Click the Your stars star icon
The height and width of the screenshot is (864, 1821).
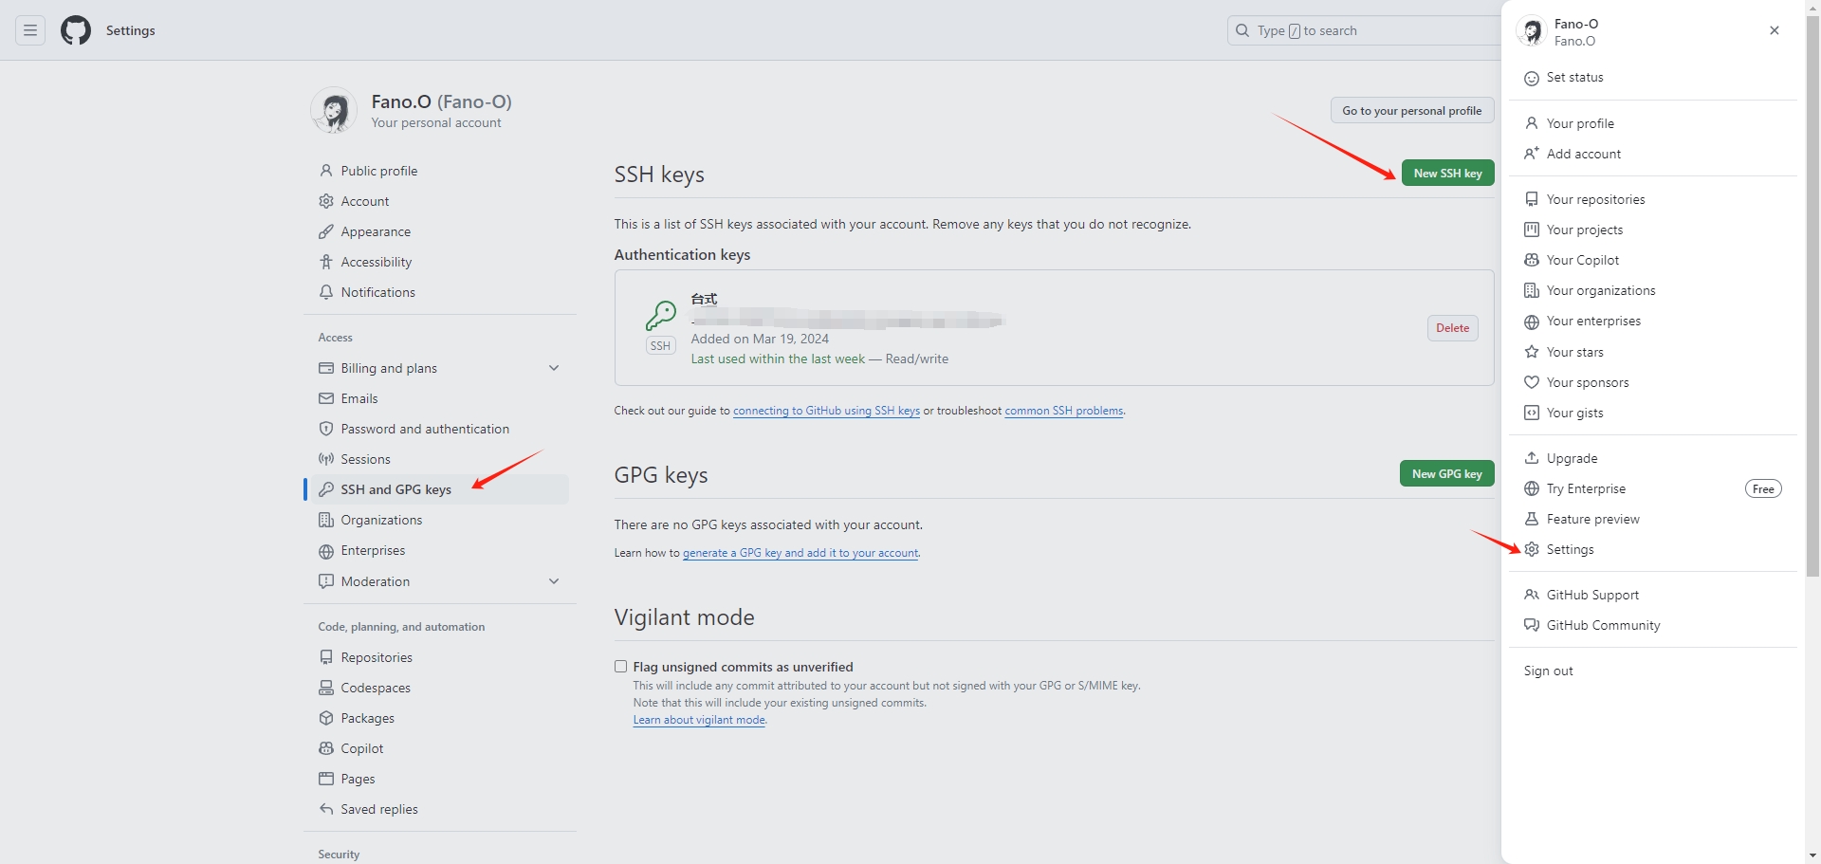1532,352
